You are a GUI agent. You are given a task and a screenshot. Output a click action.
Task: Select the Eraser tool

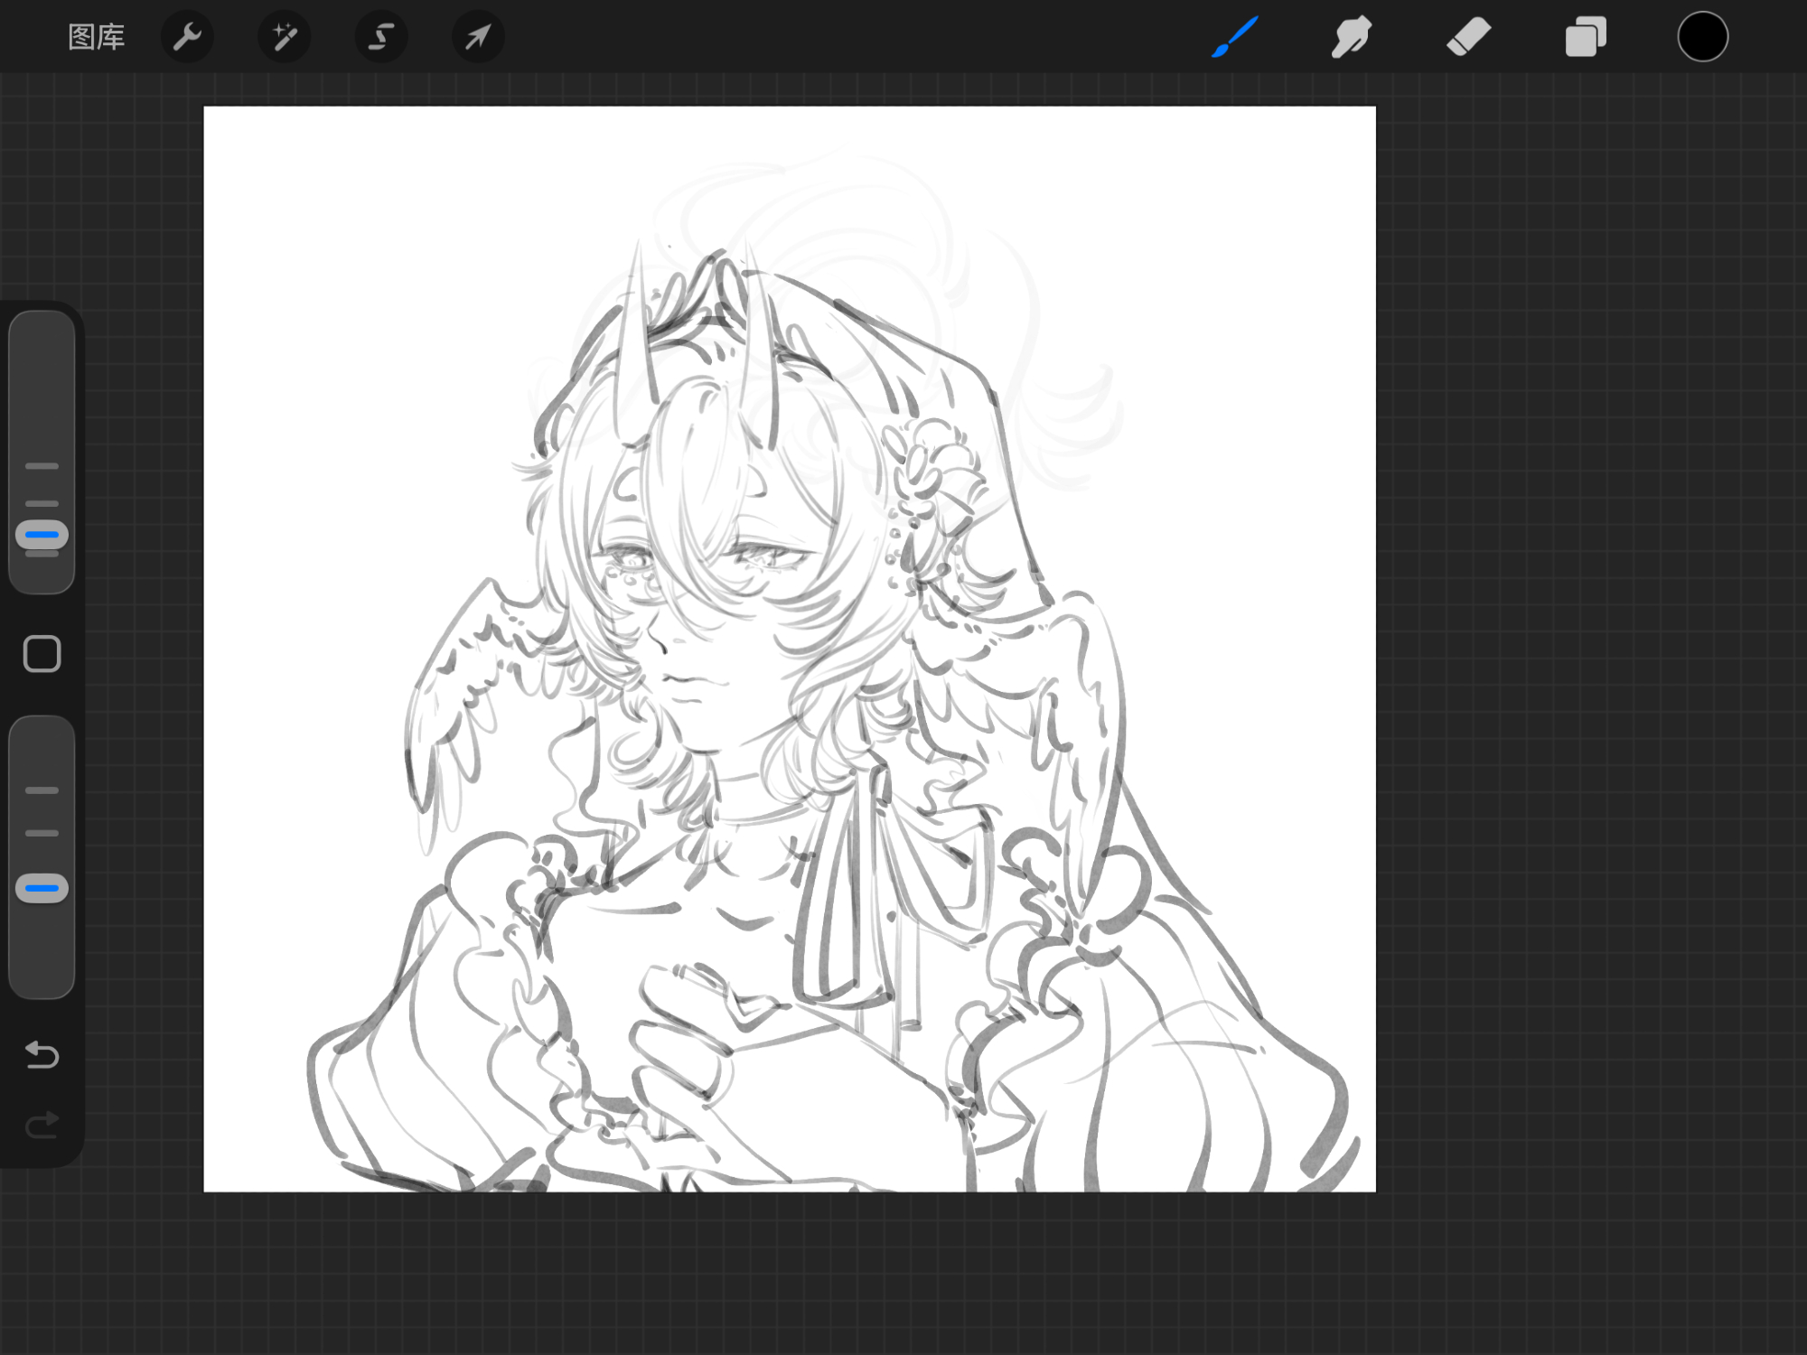[1468, 37]
